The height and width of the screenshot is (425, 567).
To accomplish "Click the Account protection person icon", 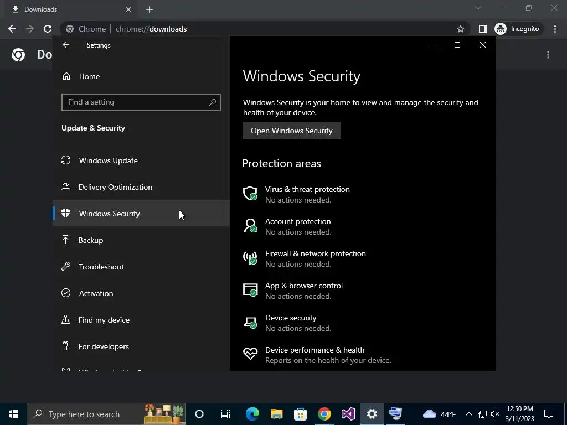I will pos(250,226).
